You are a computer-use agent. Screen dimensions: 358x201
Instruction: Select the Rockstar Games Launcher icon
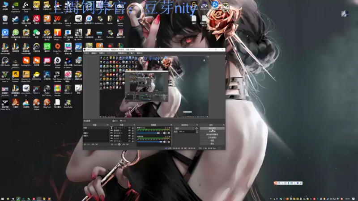click(x=15, y=76)
